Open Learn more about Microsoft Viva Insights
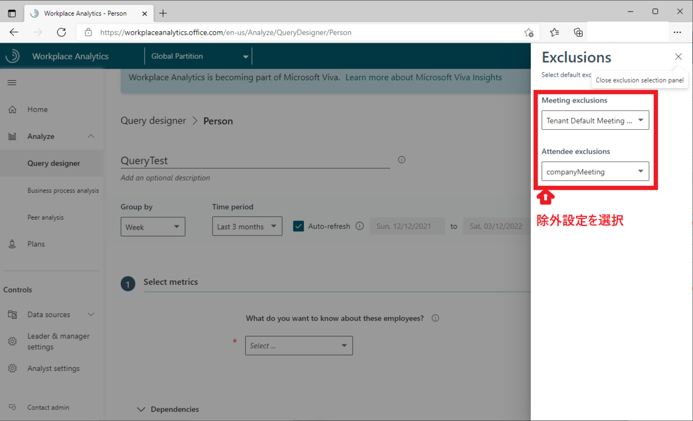Screen dimensions: 693x421 point(423,77)
